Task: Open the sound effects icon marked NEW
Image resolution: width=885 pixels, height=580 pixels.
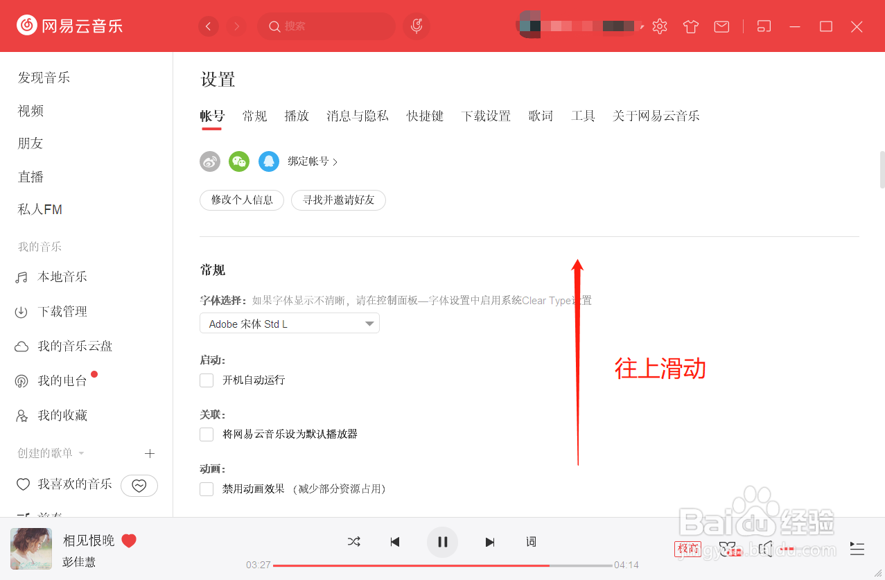Action: point(728,550)
